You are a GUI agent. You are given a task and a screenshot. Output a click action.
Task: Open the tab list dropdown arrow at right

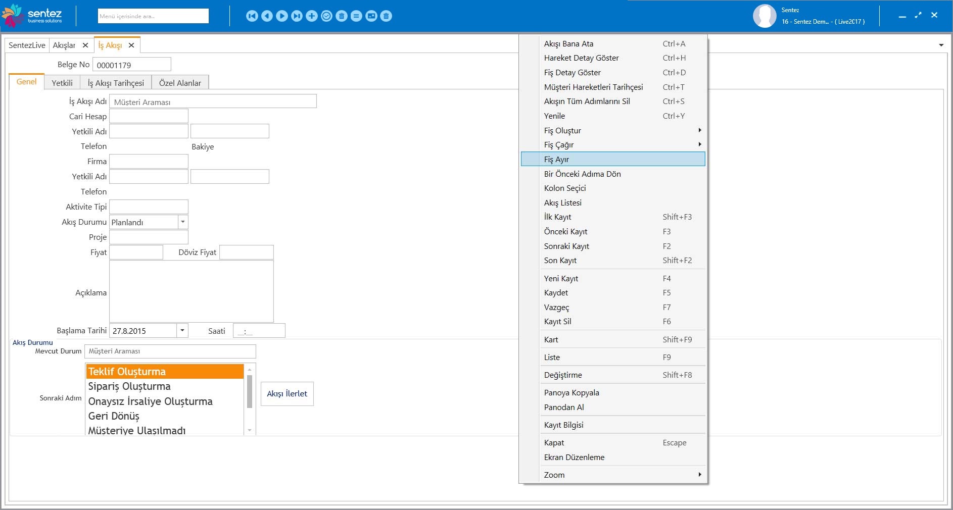(941, 45)
